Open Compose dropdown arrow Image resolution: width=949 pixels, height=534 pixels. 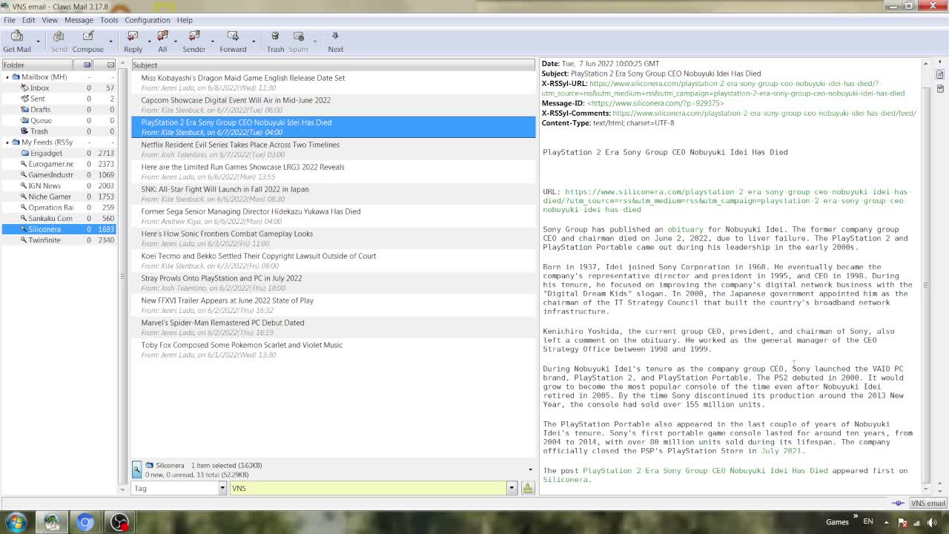[110, 41]
